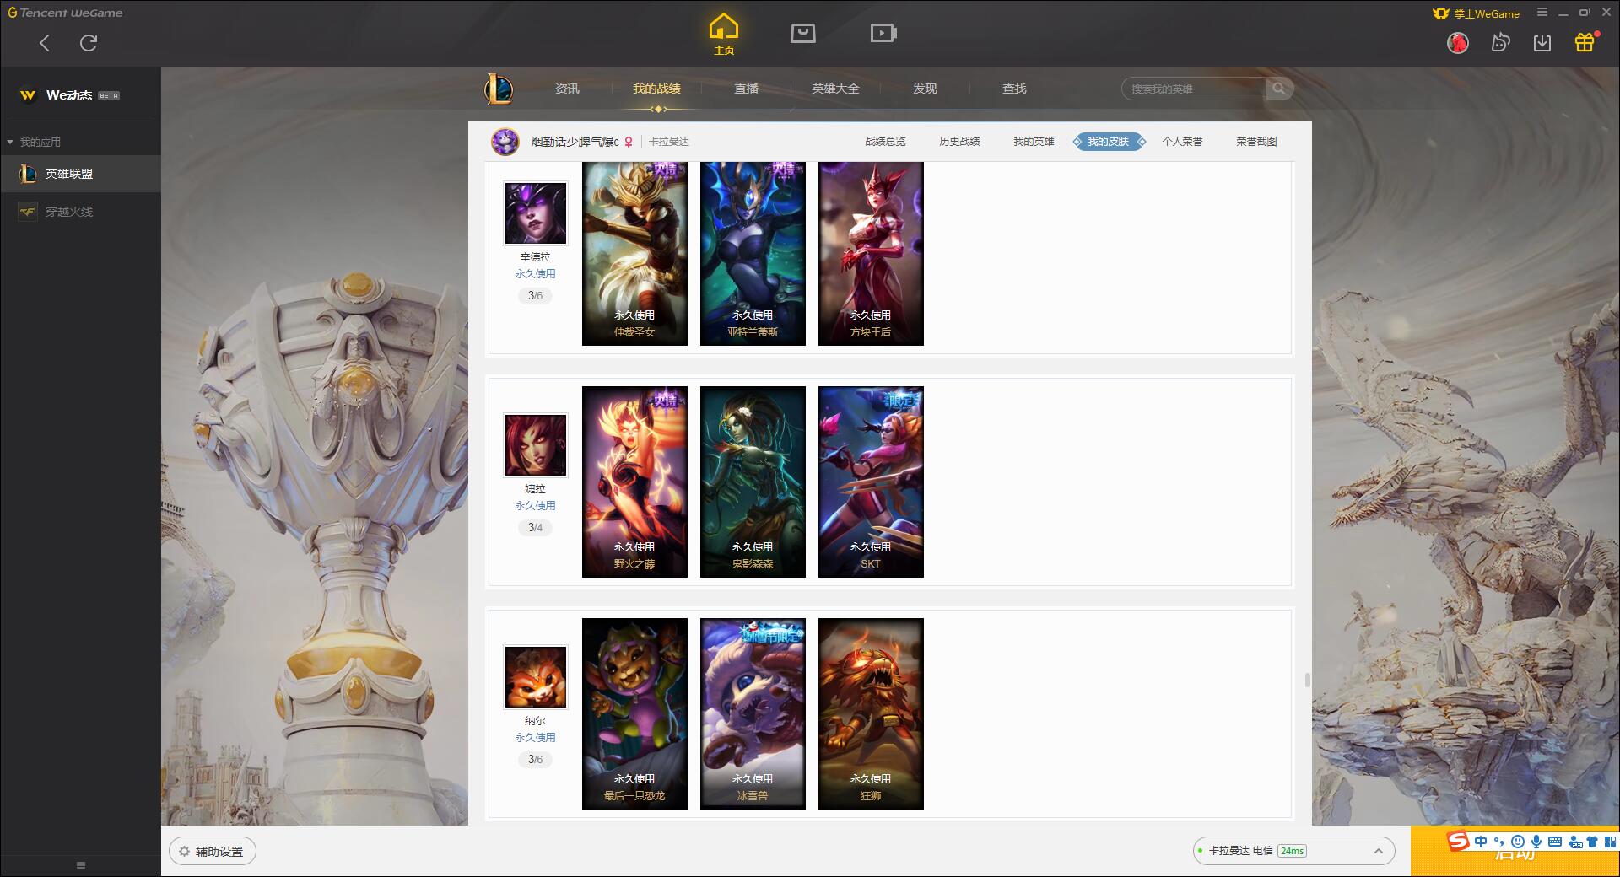
Task: Open the 我的战绩 tab
Action: [x=656, y=89]
